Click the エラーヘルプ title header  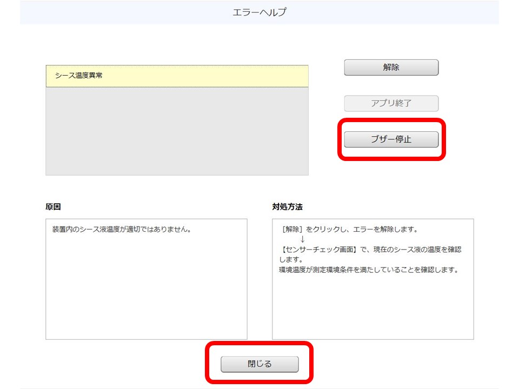pyautogui.click(x=259, y=11)
